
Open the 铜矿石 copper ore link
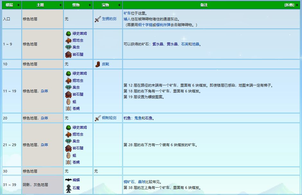pyautogui.click(x=129, y=182)
